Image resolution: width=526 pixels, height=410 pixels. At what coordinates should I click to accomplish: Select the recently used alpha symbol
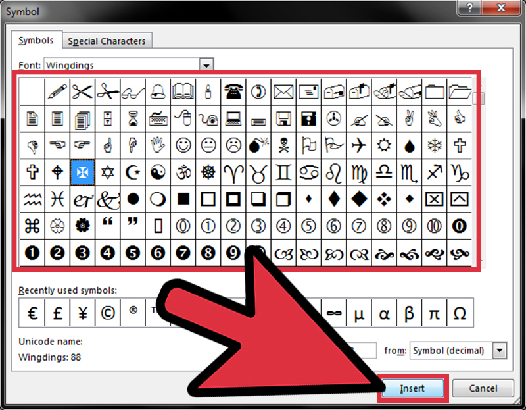(385, 313)
